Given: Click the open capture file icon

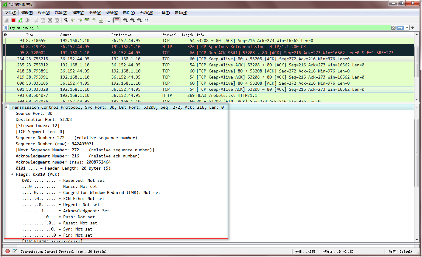Looking at the screenshot, I should point(36,20).
